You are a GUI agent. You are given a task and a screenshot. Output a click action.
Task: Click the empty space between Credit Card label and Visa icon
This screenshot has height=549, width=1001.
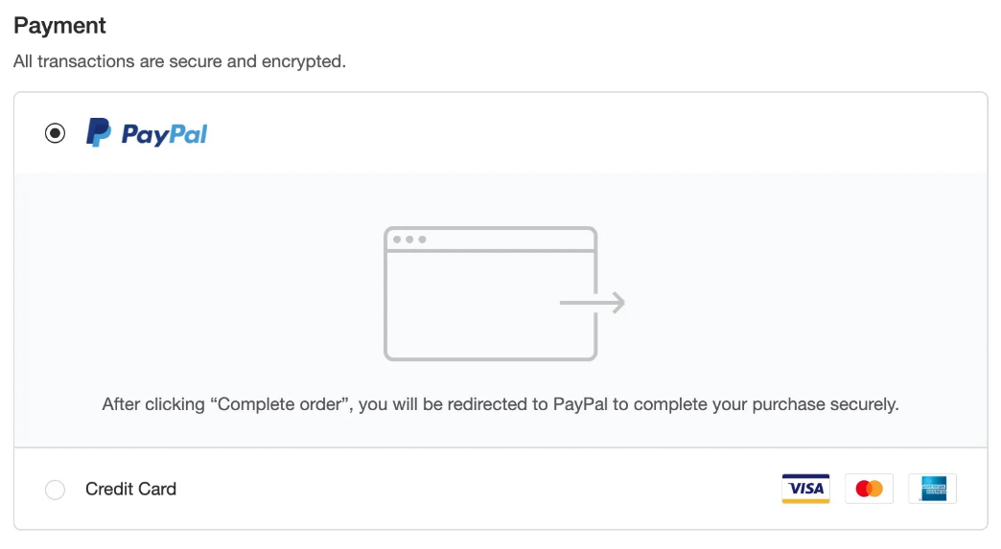pos(478,489)
